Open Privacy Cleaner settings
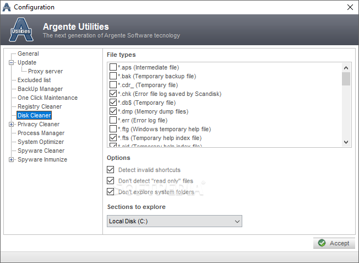 (39, 124)
